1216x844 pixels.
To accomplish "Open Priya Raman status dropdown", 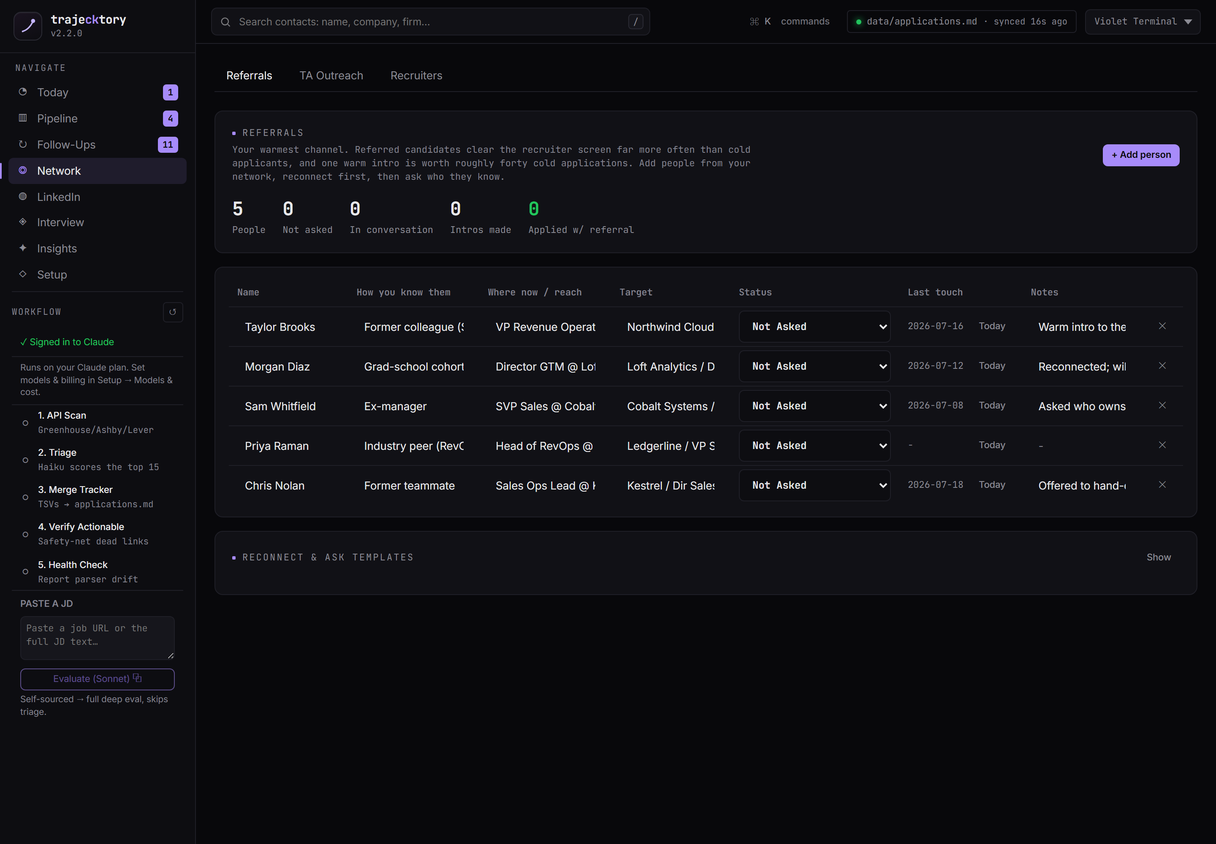I will coord(814,445).
